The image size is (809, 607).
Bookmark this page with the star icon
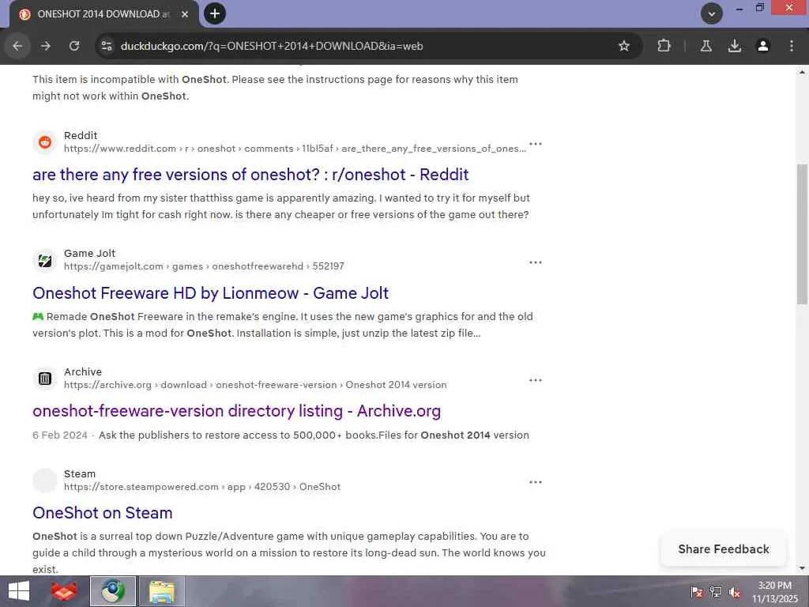click(x=624, y=46)
